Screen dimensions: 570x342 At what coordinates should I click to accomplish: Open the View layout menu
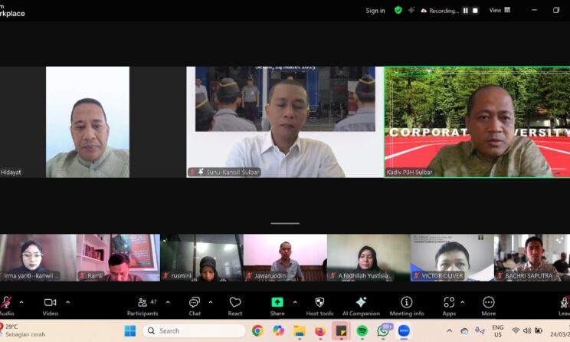(x=500, y=10)
